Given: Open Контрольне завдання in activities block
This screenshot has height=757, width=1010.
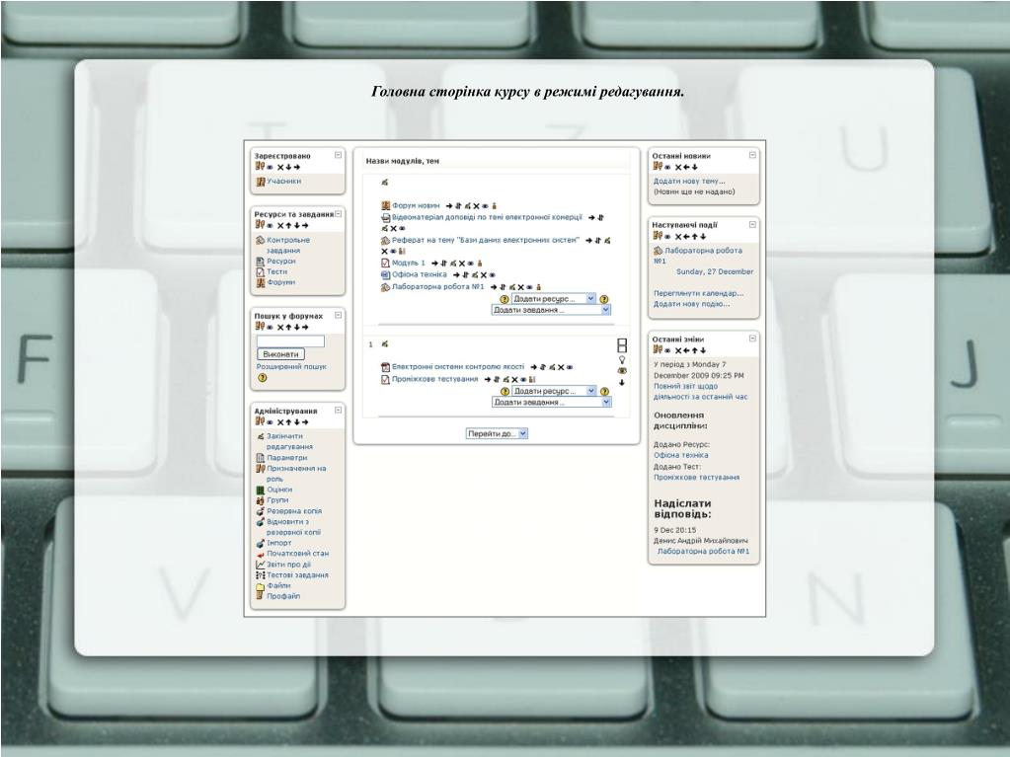Looking at the screenshot, I should pos(288,245).
